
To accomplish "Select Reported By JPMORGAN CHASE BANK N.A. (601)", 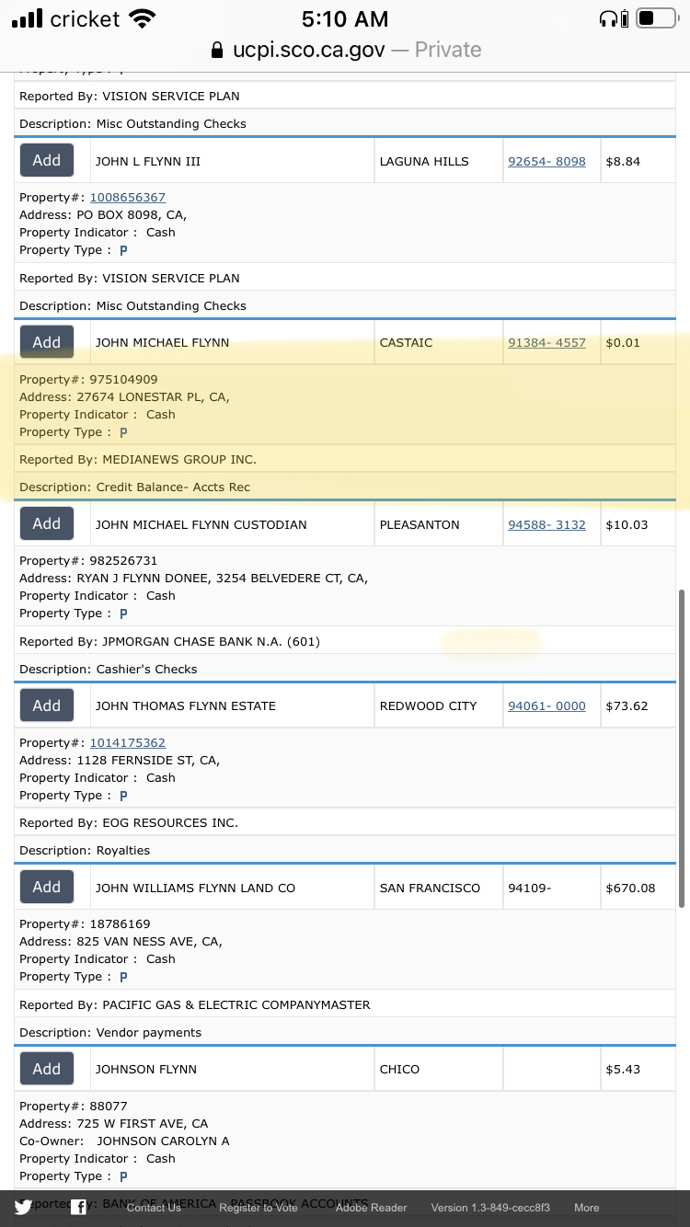I will coord(169,642).
